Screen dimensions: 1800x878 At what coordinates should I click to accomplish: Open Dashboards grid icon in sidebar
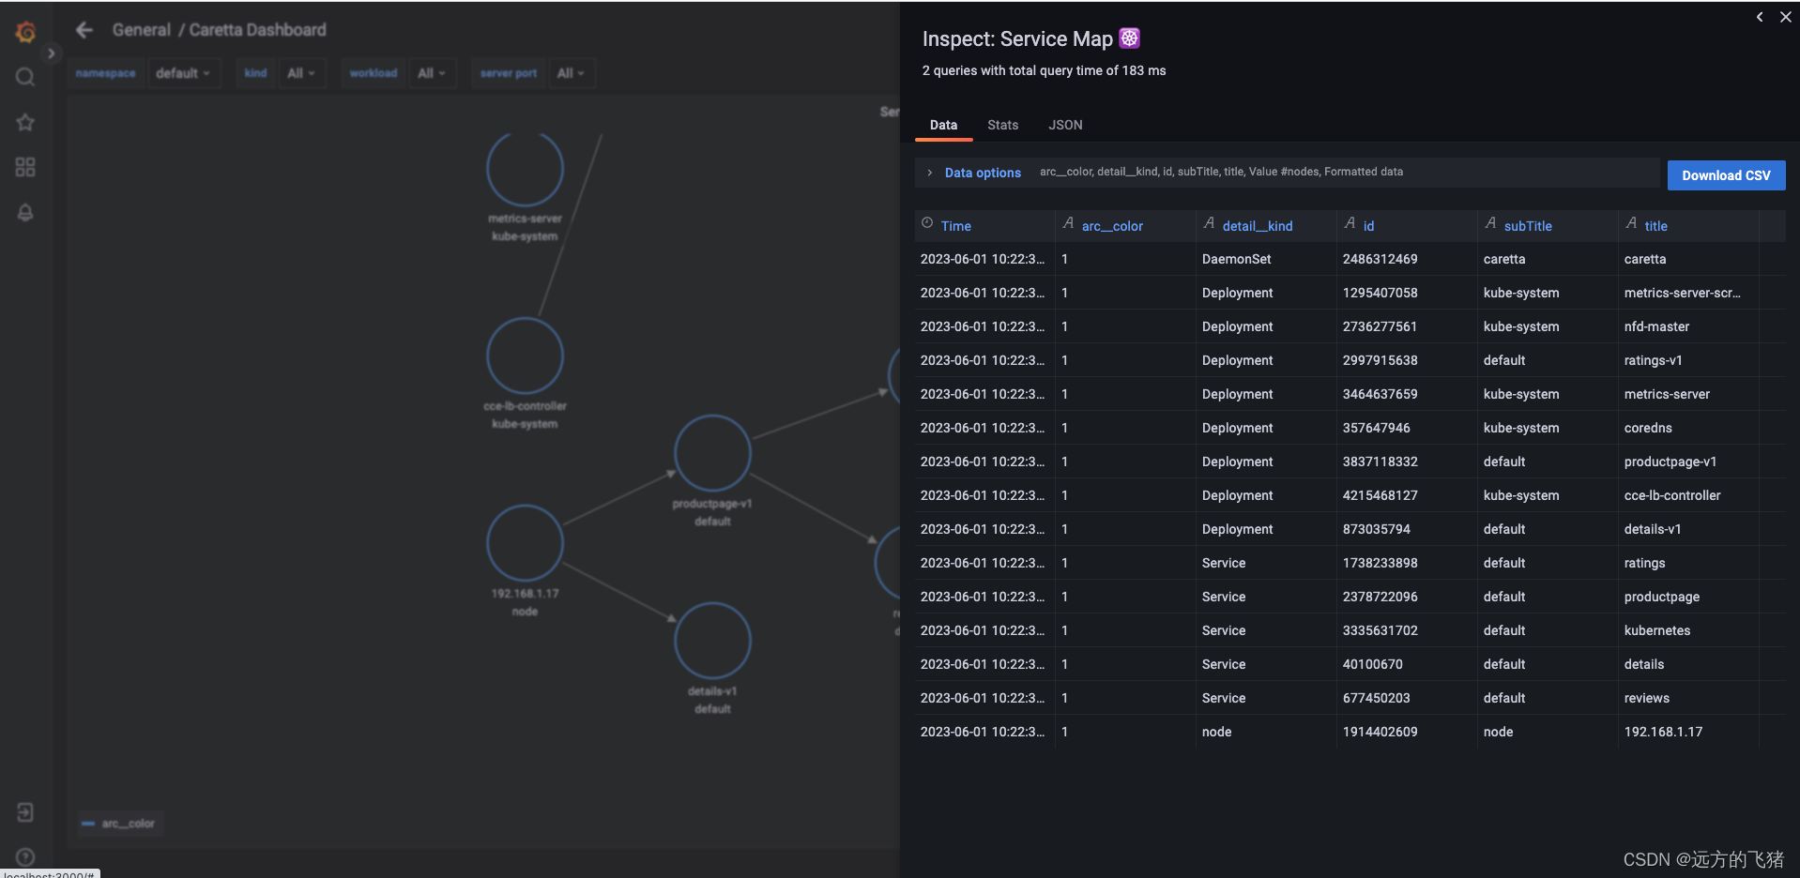coord(25,167)
